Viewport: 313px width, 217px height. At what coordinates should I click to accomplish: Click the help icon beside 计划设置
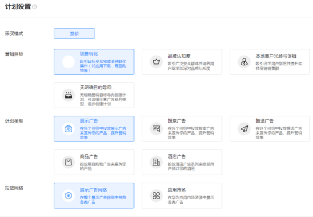click(x=35, y=7)
